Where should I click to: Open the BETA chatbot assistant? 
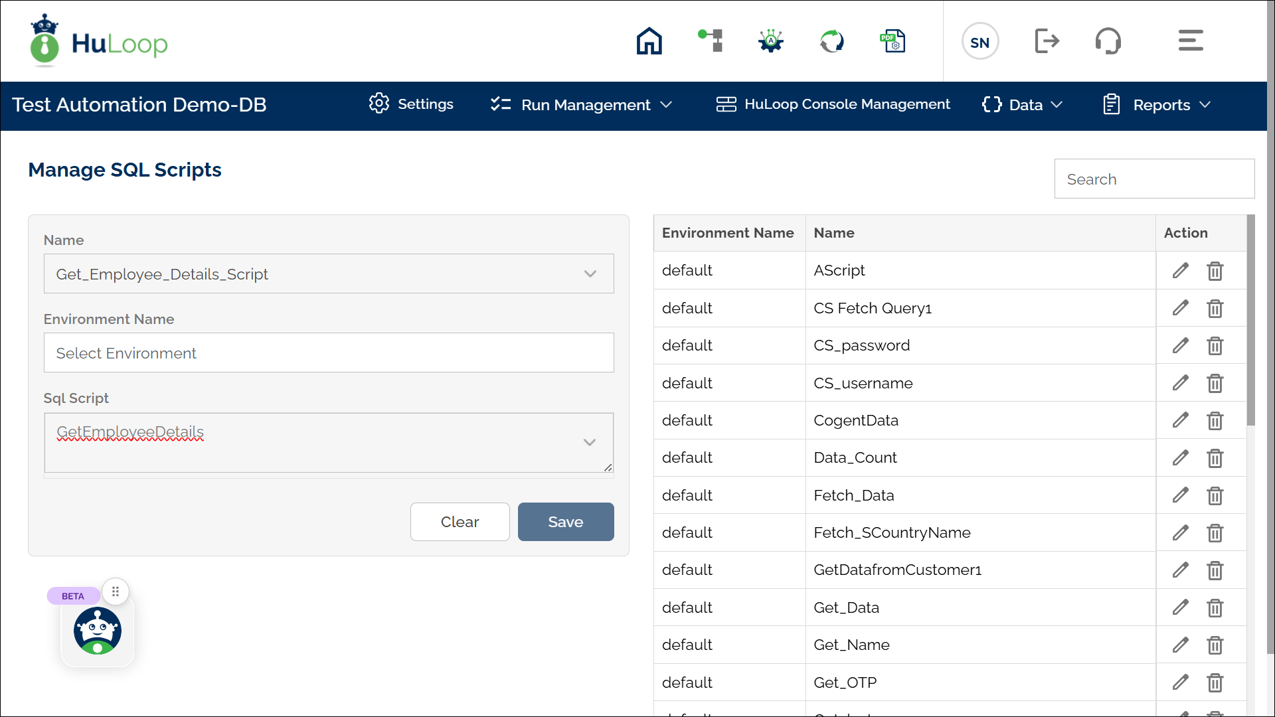click(98, 631)
